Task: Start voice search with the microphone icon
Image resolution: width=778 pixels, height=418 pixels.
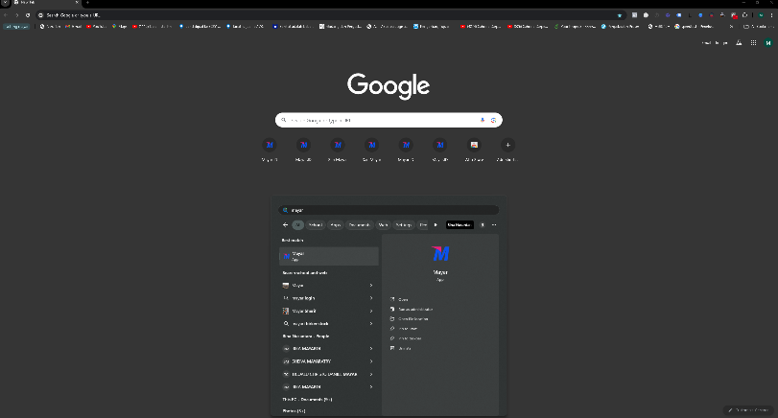Action: point(483,120)
